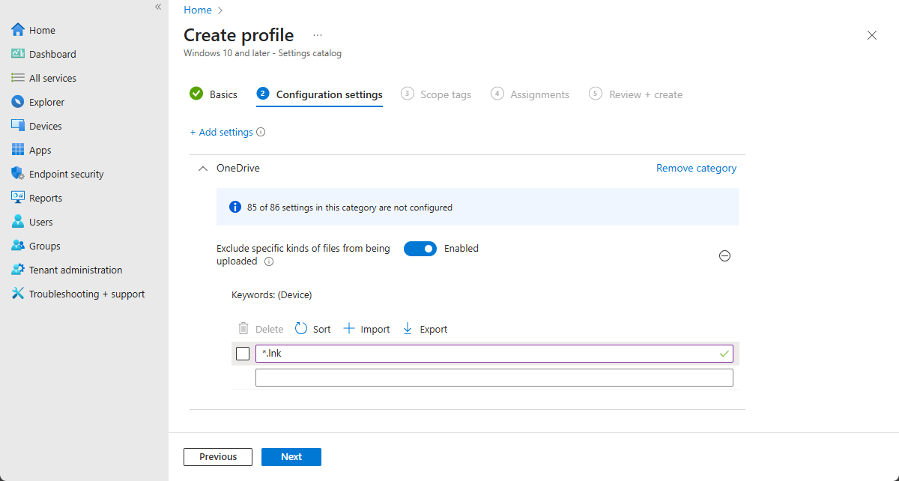
Task: Click the Apps grid icon
Action: click(x=18, y=150)
